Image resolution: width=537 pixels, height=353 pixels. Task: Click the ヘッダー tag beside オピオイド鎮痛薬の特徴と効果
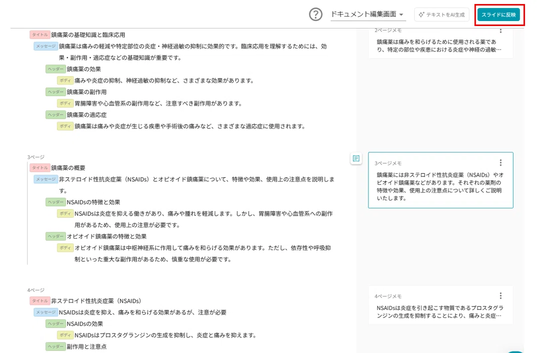(x=56, y=236)
